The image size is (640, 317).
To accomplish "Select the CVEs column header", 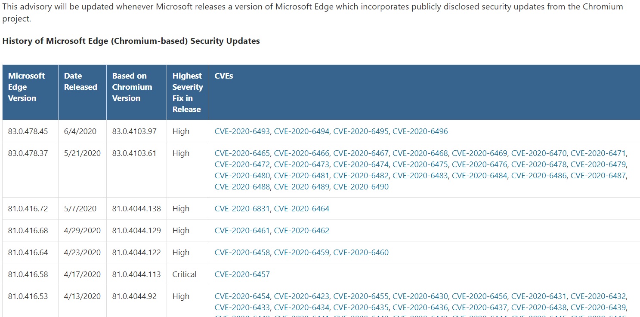I will click(424, 92).
